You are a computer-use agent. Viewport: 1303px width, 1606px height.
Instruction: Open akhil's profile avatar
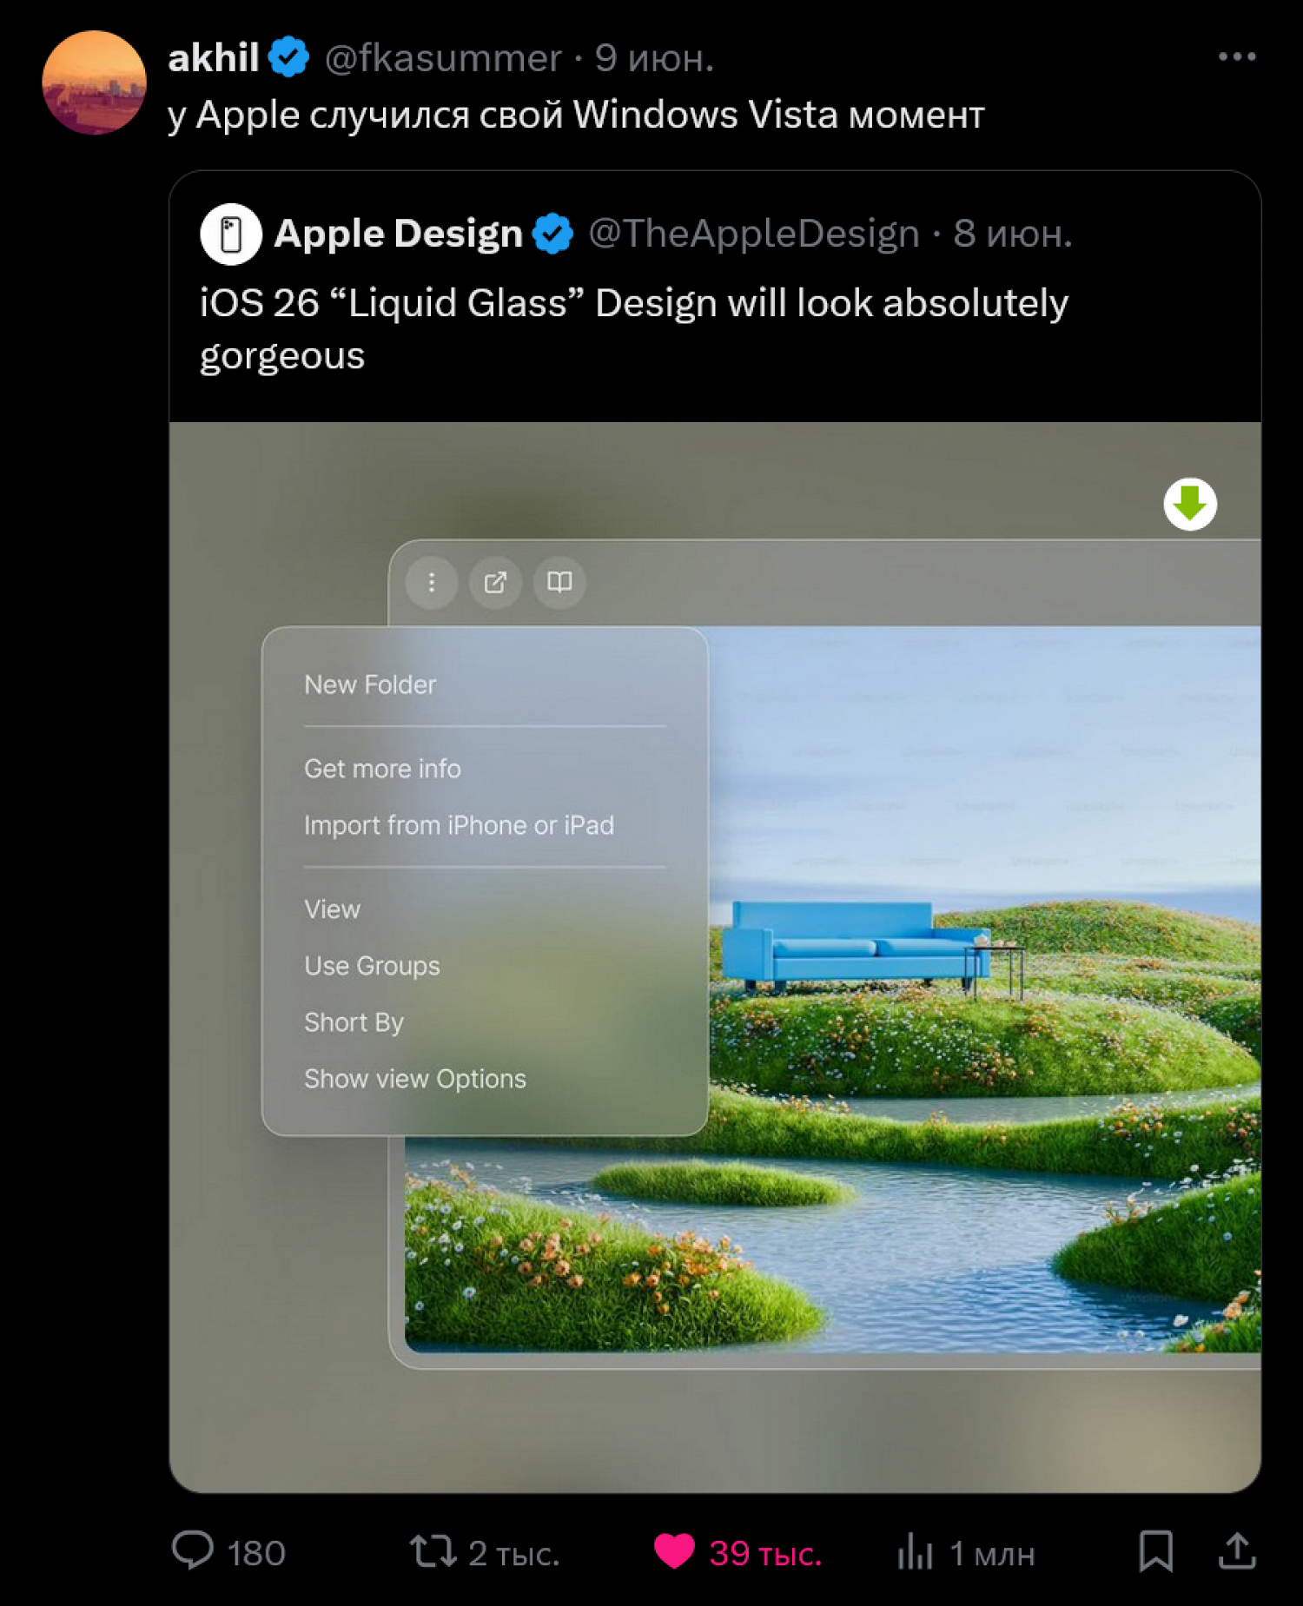pos(94,83)
